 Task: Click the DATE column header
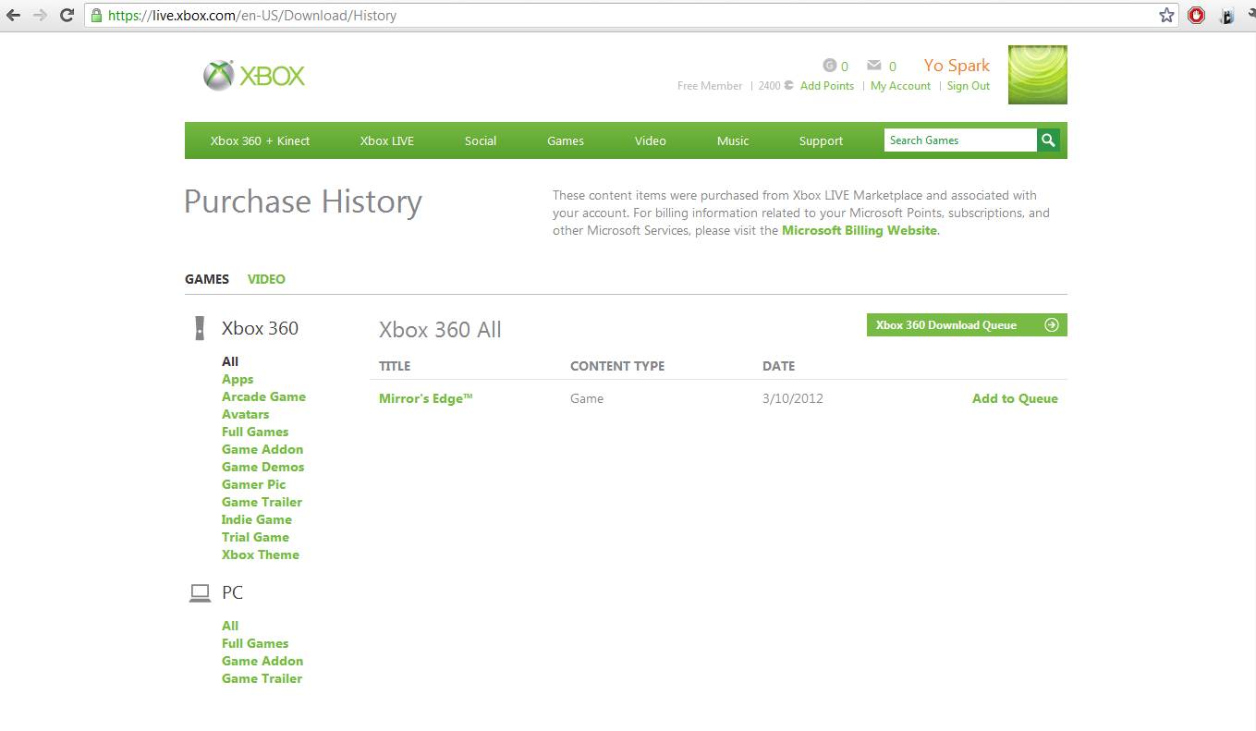779,366
